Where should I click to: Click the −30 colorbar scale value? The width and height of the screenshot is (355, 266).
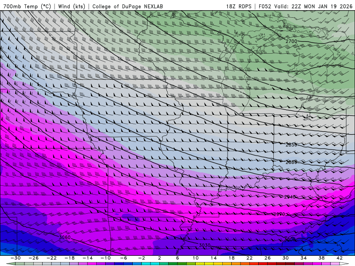[x=16, y=258]
